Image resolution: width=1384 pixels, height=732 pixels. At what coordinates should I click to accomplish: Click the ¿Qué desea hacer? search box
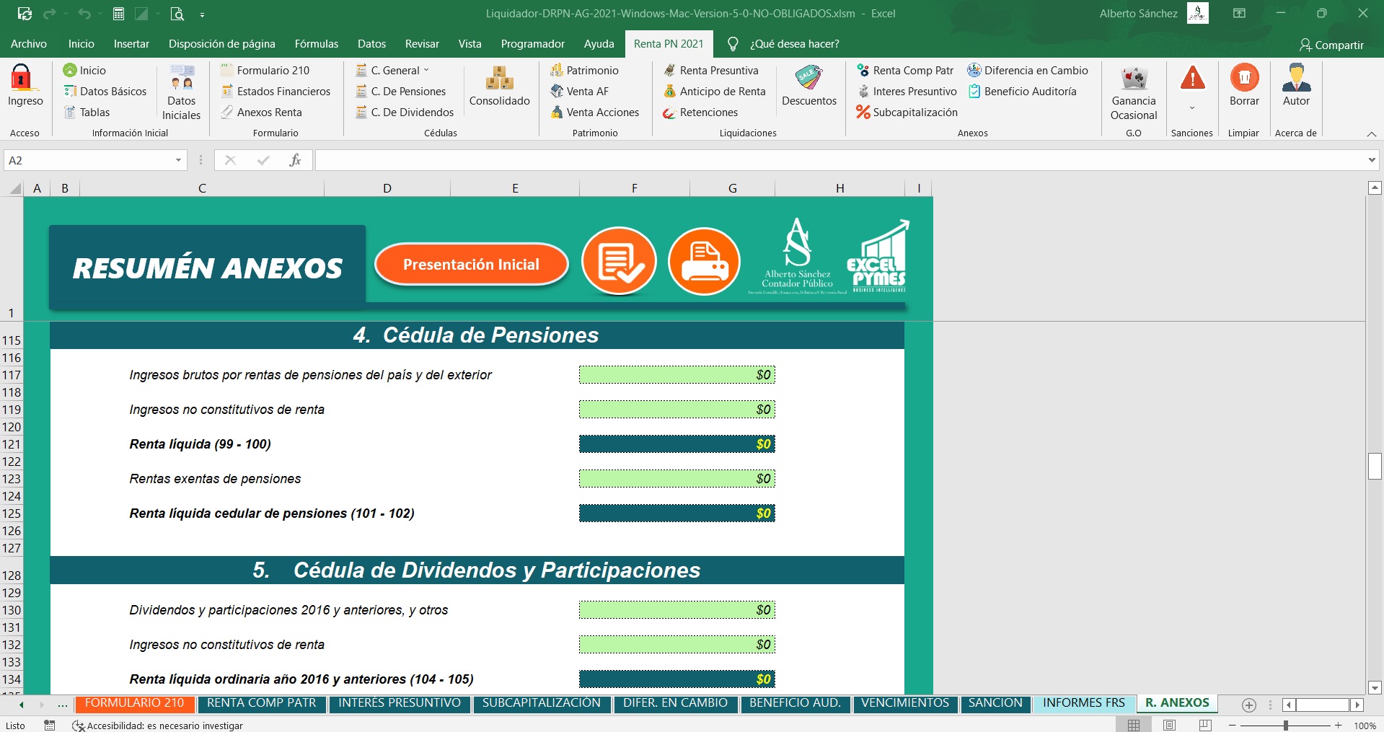[x=793, y=44]
